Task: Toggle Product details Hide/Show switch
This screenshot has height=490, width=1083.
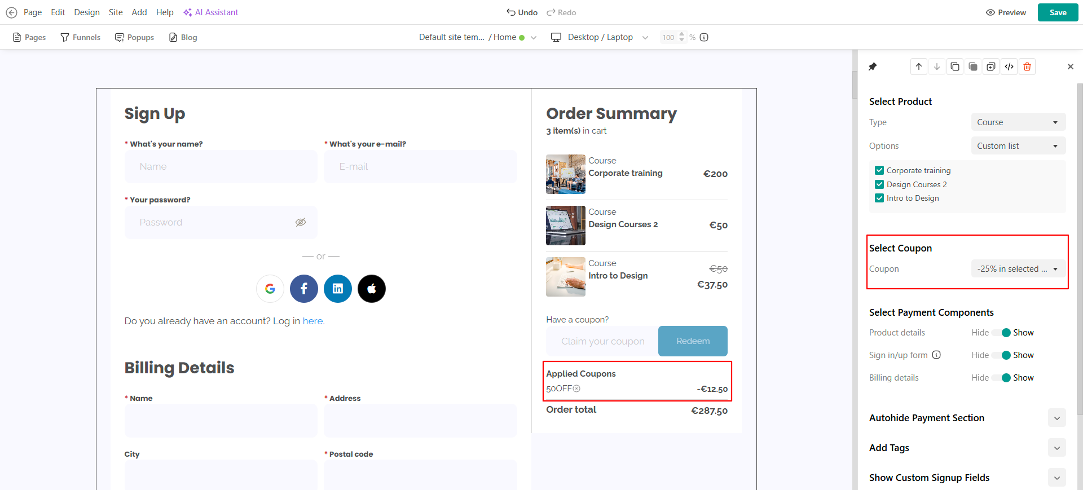Action: 1002,333
